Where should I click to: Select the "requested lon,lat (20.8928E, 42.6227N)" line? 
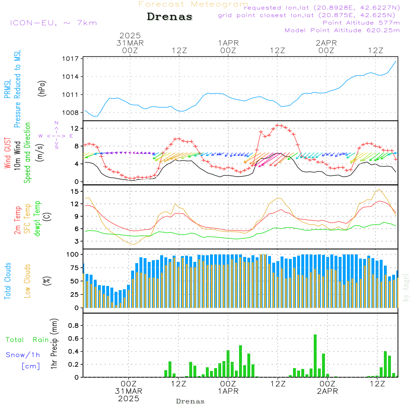(x=322, y=8)
